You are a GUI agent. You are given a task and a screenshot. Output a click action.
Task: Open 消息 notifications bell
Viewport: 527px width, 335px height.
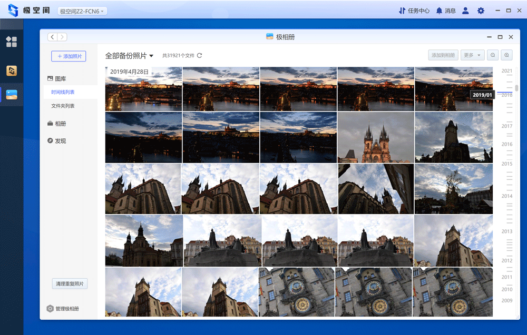(446, 11)
